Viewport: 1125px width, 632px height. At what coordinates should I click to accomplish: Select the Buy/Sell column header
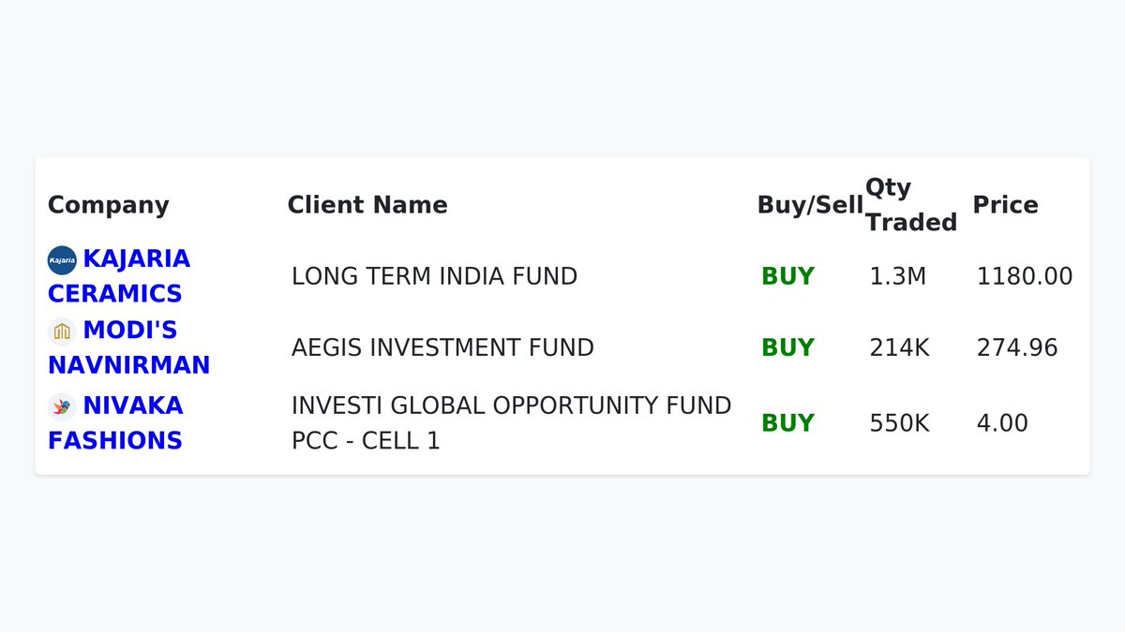tap(810, 205)
